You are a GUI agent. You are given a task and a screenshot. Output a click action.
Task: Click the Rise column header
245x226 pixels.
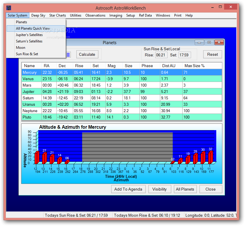(x=82, y=66)
